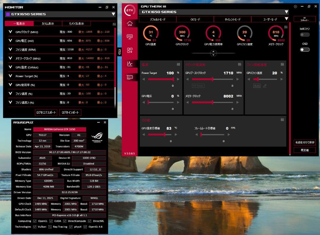The width and height of the screenshot is (320, 235).
Task: Adjust the GPU fan speed slider
Action: pos(265,79)
